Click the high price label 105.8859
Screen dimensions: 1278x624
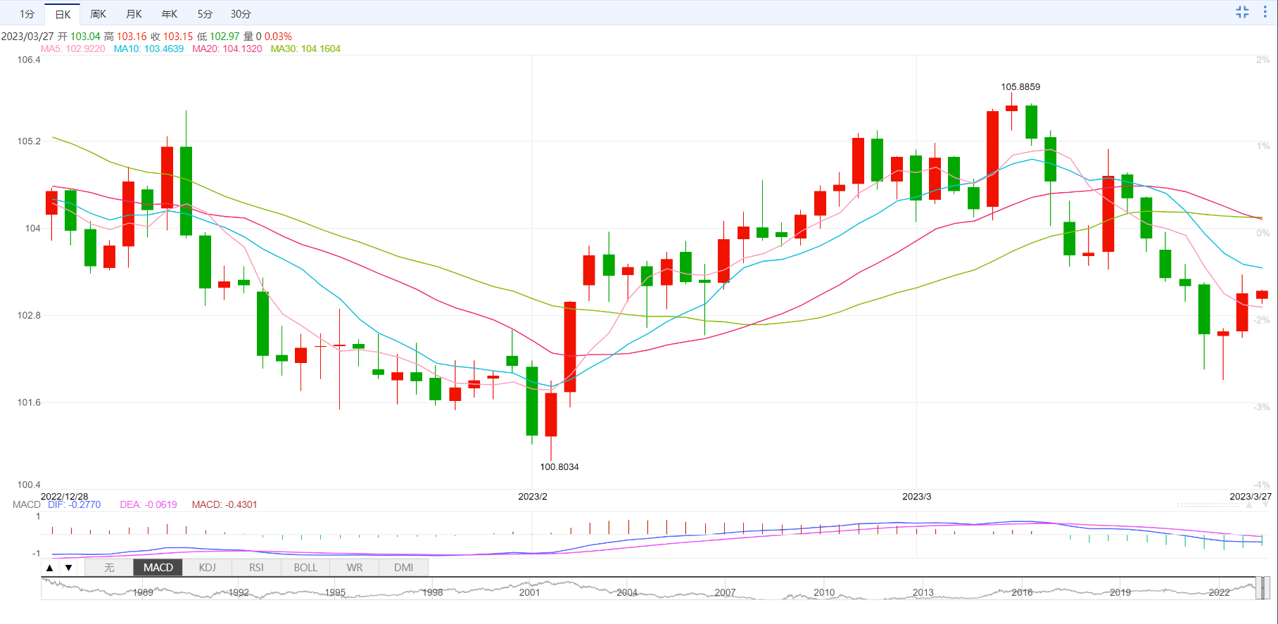click(1020, 87)
